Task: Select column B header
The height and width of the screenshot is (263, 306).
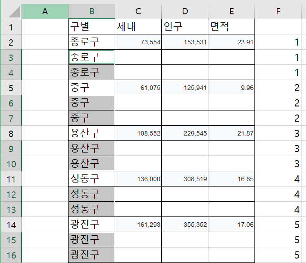Action: click(x=91, y=12)
